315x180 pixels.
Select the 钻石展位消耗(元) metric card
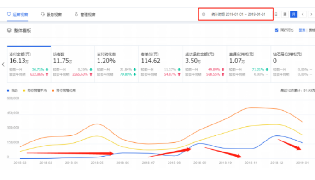point(293,64)
